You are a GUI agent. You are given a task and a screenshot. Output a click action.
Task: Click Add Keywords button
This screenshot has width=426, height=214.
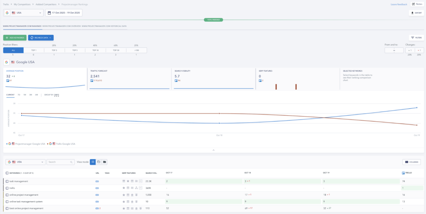(x=15, y=38)
